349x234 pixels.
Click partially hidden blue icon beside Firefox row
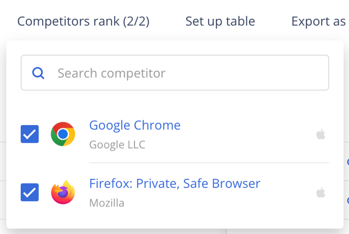point(348,200)
